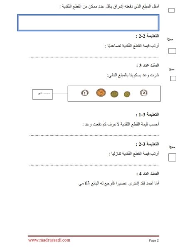Click inside the large blue answer rectangle
This screenshot has height=250, width=187.
(x=88, y=22)
